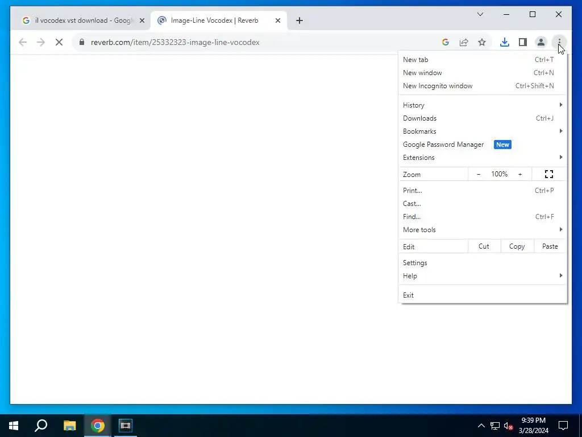Show hidden system tray icons
The width and height of the screenshot is (582, 437).
481,426
